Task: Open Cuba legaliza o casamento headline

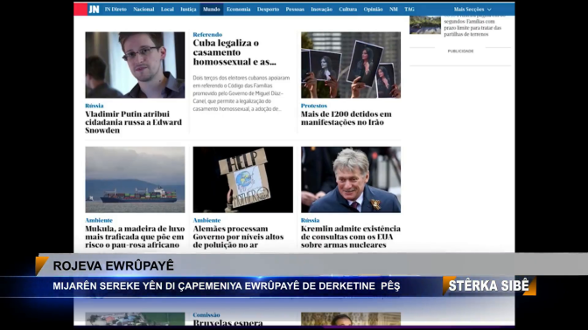Action: [x=234, y=52]
